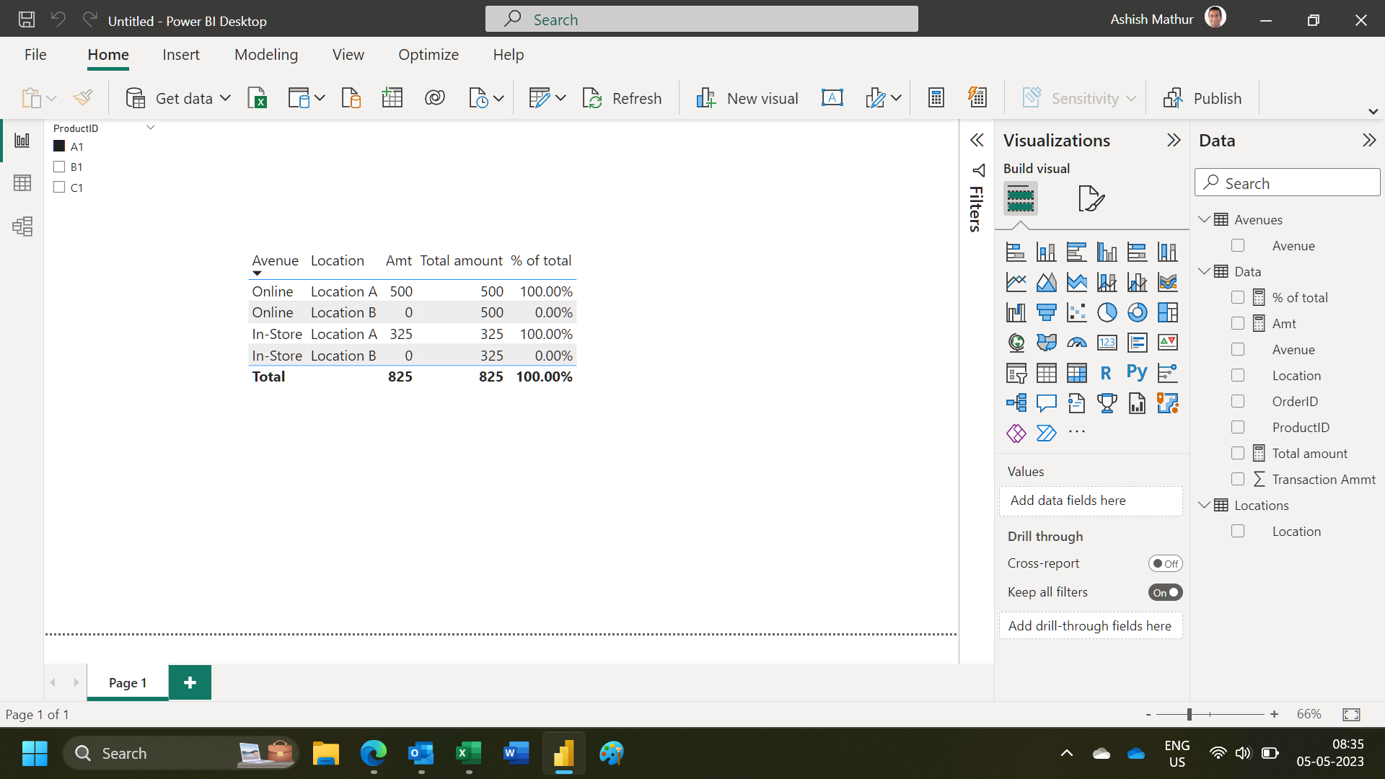Turn on the Cross-report toggle

1165,563
